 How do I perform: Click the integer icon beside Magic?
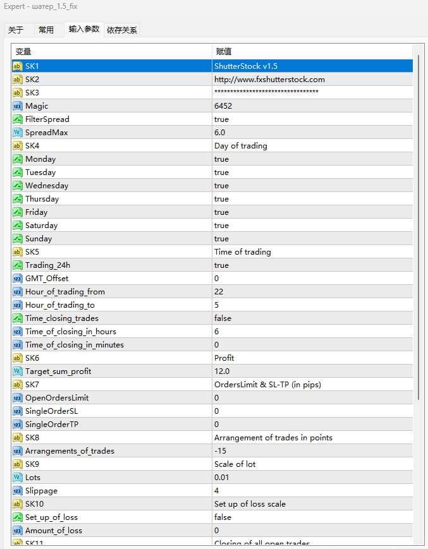point(18,106)
